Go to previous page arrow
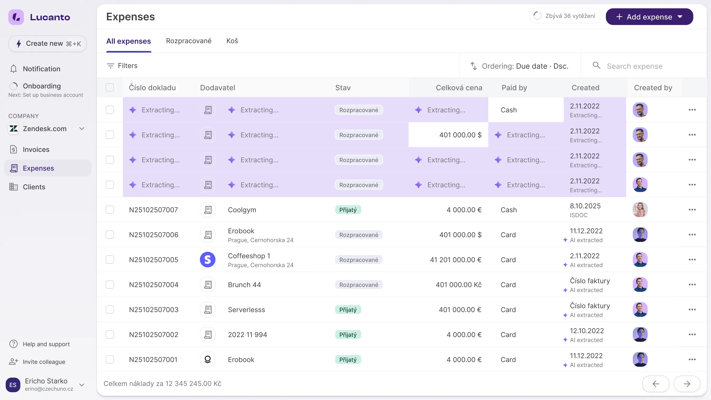The height and width of the screenshot is (400, 711). [x=656, y=383]
